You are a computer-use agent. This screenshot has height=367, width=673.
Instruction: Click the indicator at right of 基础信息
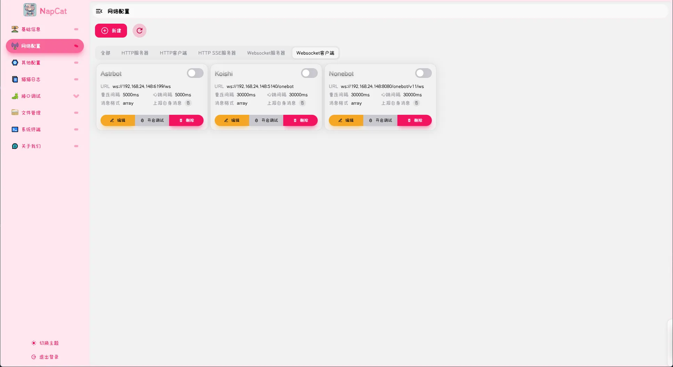pos(76,29)
